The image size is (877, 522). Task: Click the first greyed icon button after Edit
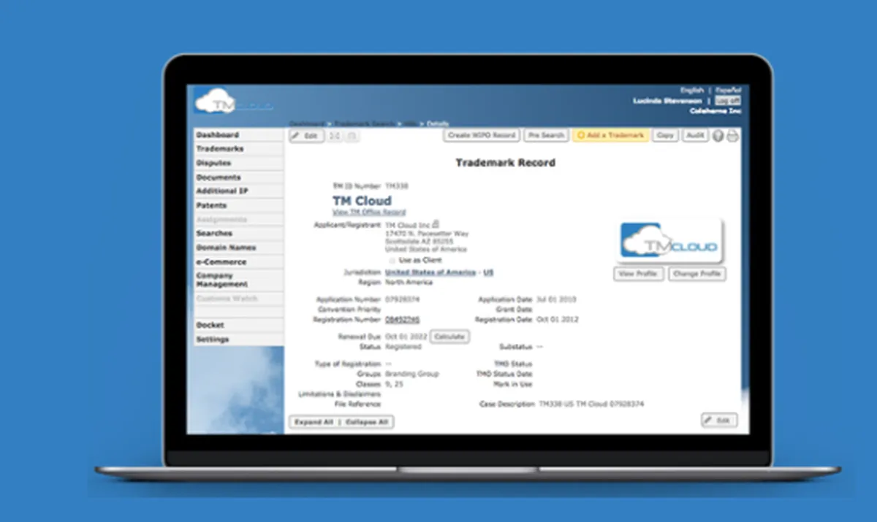[x=335, y=137]
